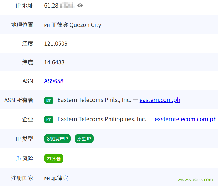
Task: Open the AS9658 ASN link
Action: (54, 81)
